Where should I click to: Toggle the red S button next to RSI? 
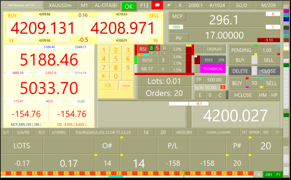coord(157,48)
